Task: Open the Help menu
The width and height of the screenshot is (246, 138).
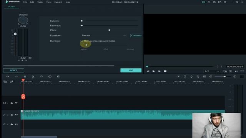Action: (x=67, y=2)
